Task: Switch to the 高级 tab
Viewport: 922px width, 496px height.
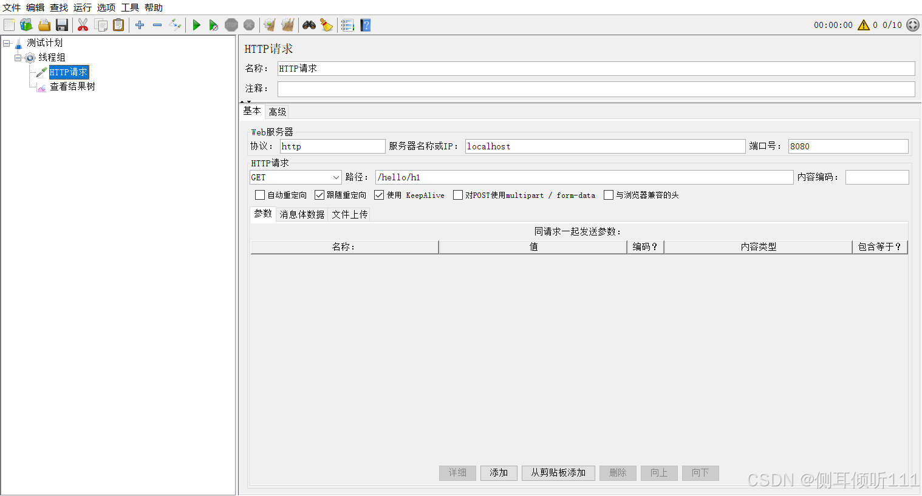Action: click(x=278, y=112)
